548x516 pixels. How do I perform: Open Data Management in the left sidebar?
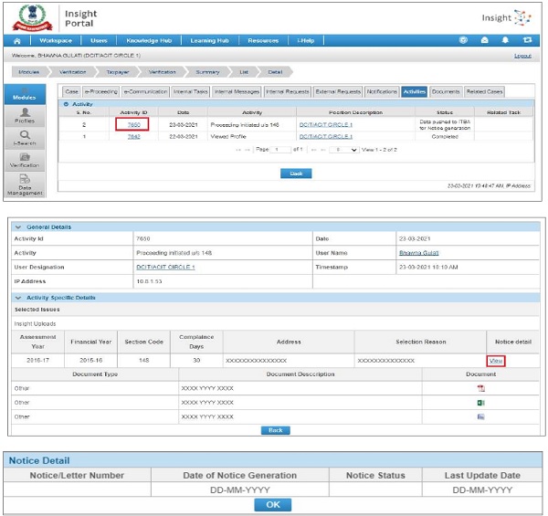coord(25,184)
